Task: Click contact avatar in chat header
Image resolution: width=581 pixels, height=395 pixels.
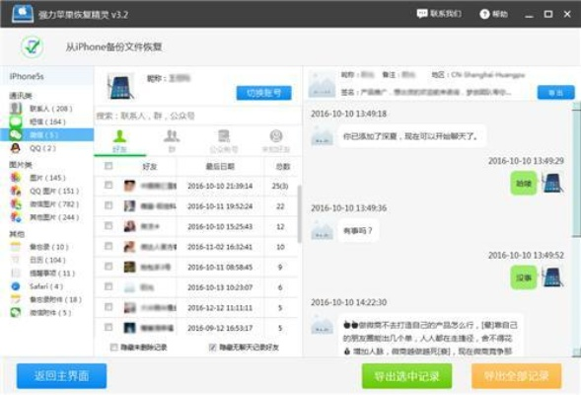Action: (322, 85)
